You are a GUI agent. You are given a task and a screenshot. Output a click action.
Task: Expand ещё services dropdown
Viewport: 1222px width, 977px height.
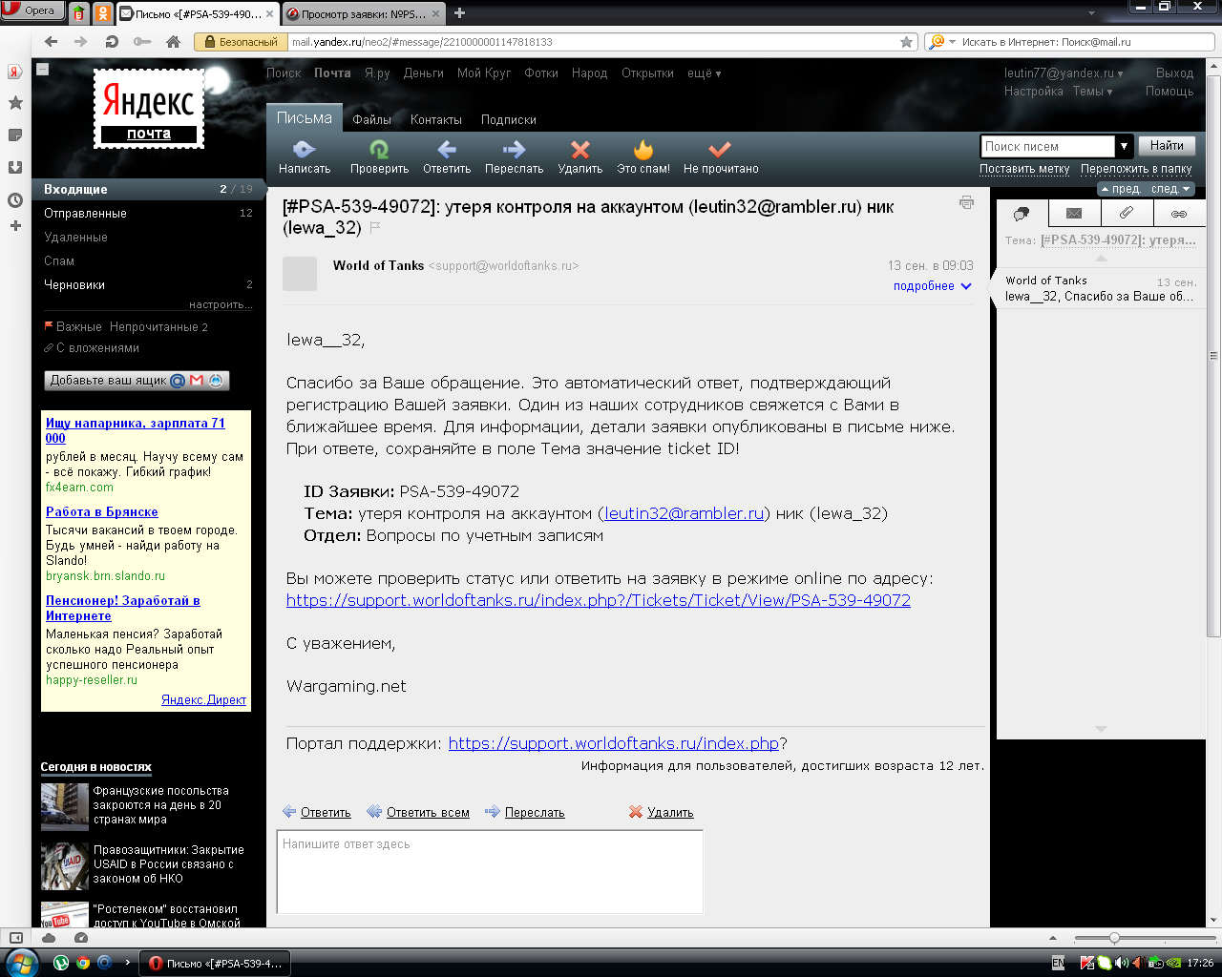tap(704, 73)
